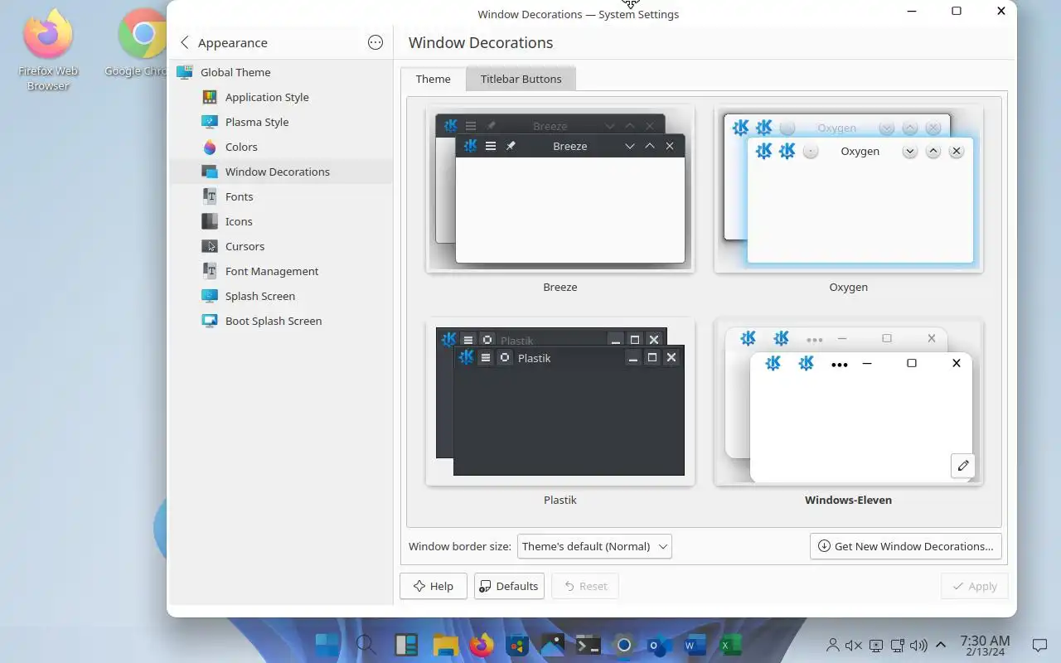Open Plasma Style page
1061x663 pixels.
click(281, 122)
